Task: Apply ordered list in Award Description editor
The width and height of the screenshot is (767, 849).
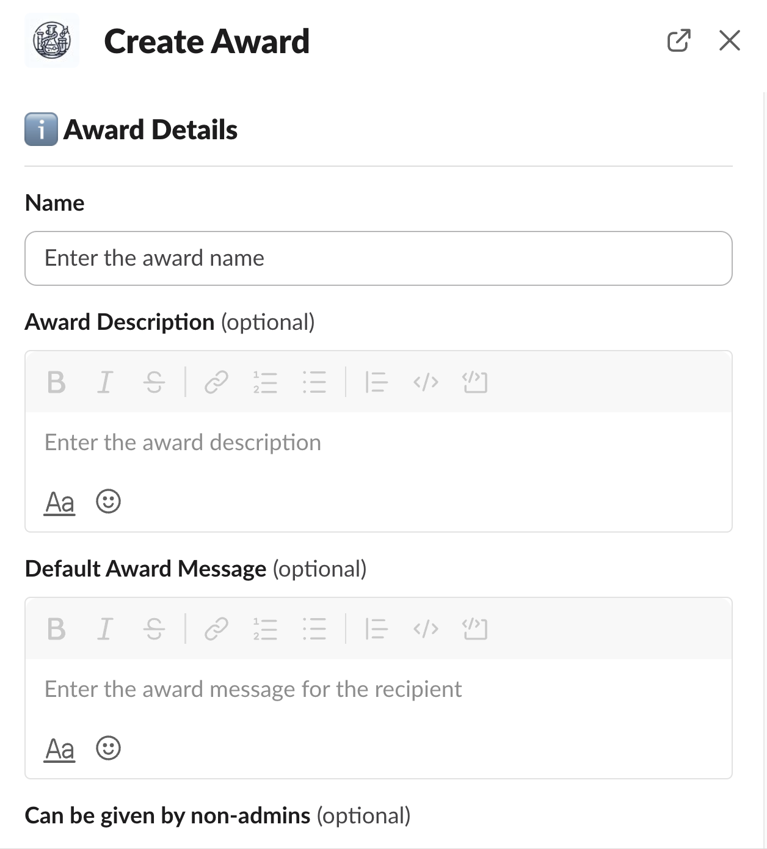Action: coord(265,383)
